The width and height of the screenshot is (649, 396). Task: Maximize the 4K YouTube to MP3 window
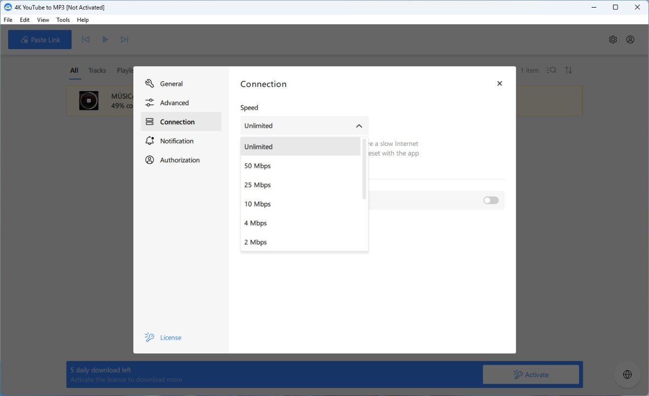coord(616,7)
